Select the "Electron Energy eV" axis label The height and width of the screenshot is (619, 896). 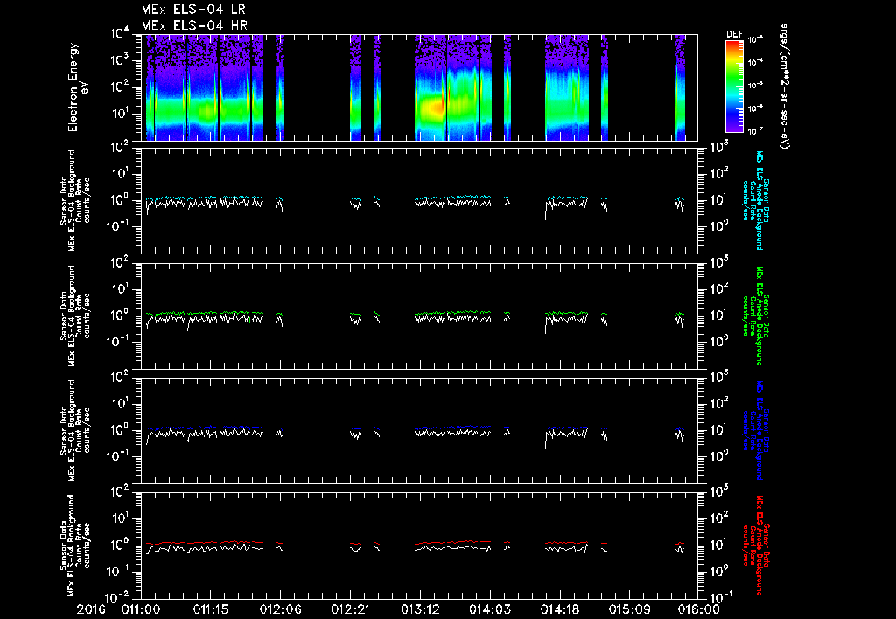pos(77,87)
